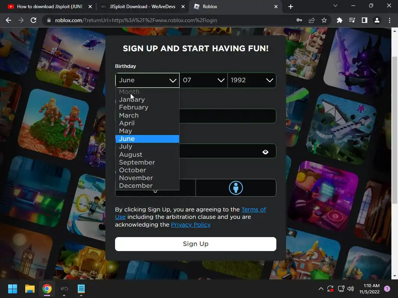Select August from the list
398x298 pixels.
pos(147,154)
